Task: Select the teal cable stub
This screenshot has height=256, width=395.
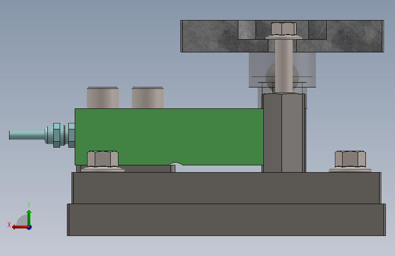Action: click(x=27, y=135)
